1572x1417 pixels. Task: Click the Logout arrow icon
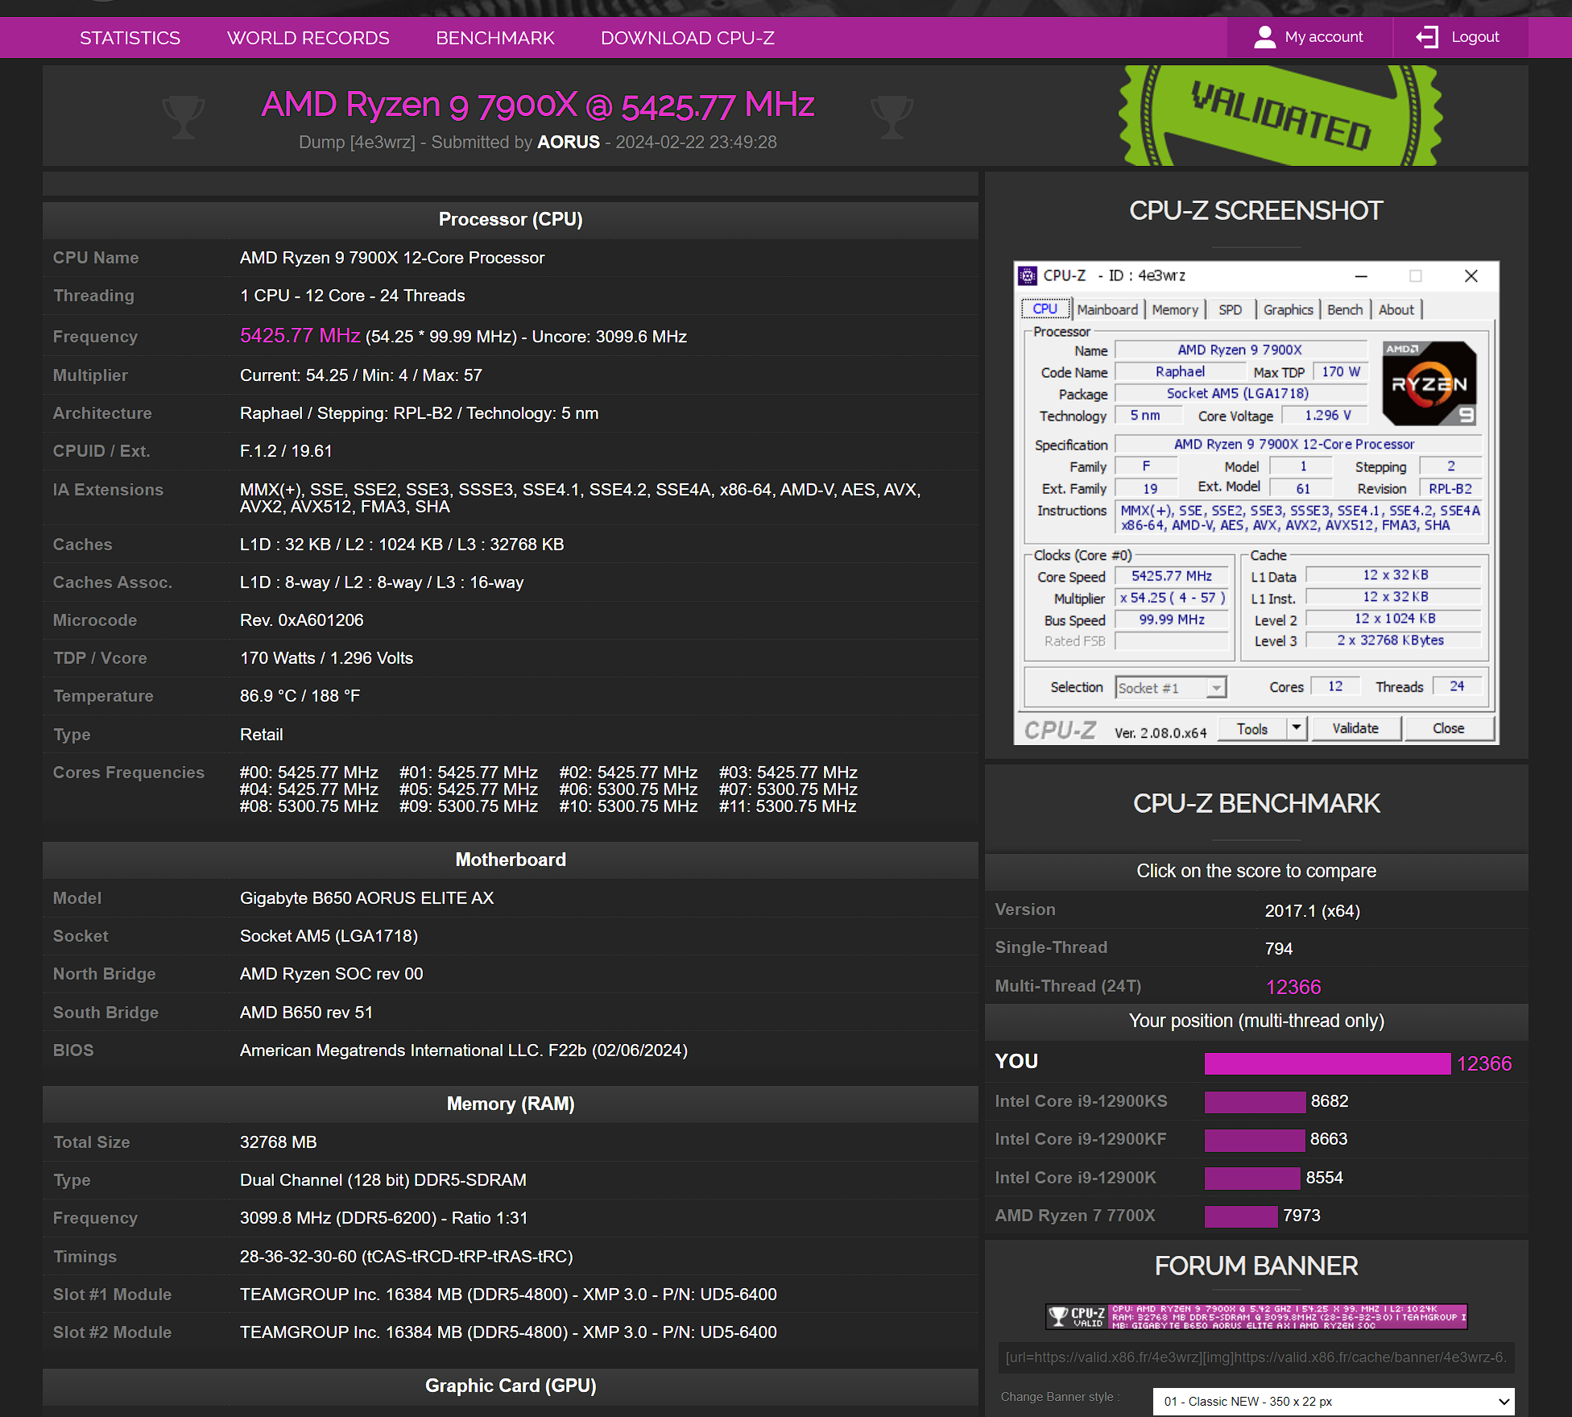tap(1427, 37)
